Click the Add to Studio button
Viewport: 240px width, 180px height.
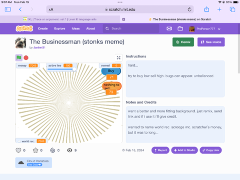click(184, 150)
